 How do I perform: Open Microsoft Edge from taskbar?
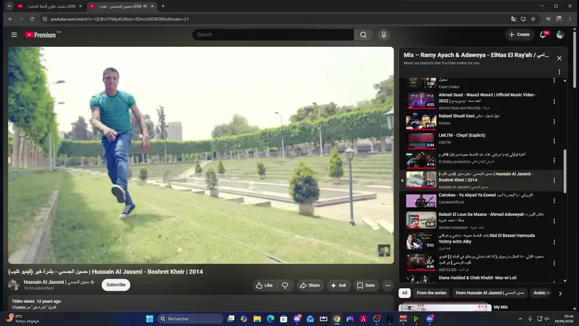click(271, 319)
